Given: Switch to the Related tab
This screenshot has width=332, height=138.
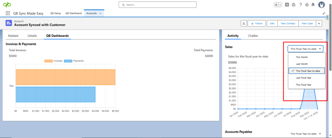Looking at the screenshot, I should 13,36.
